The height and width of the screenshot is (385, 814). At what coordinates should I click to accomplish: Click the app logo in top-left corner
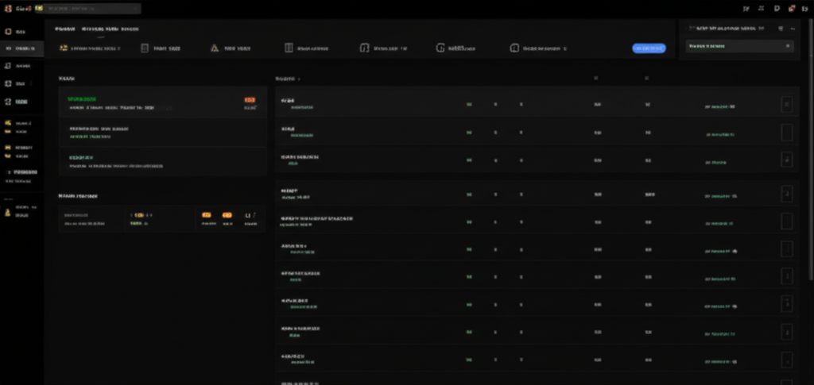pyautogui.click(x=7, y=8)
